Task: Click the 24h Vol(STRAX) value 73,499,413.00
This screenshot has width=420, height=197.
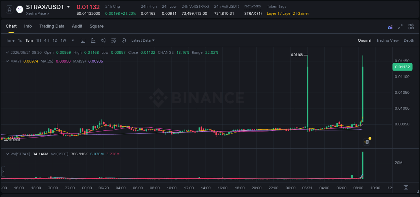Action: [195, 13]
